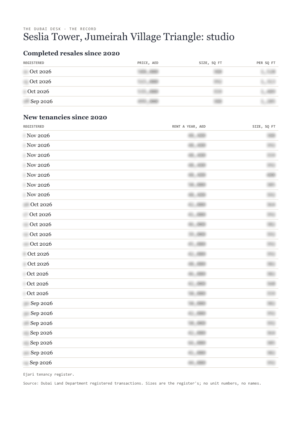Click the 'Per sq ft' column header
Screen dimensions: 302x427
(266, 63)
